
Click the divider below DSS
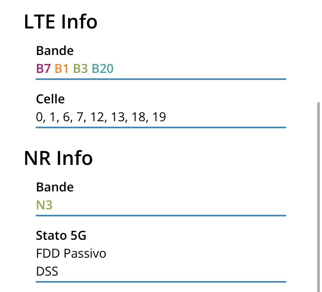(x=161, y=282)
